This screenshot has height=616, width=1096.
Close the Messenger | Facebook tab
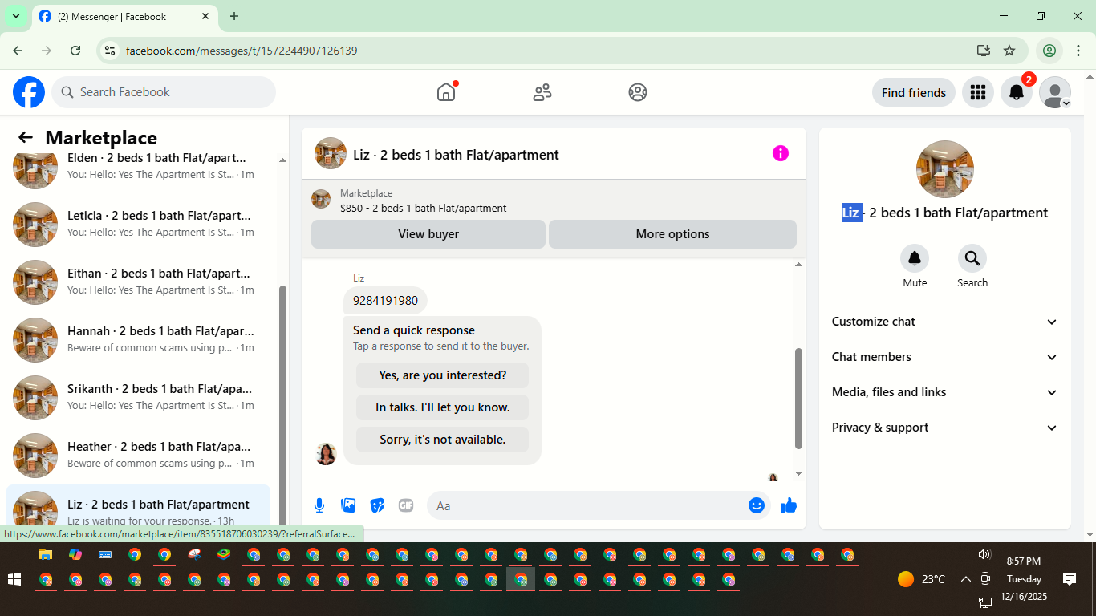tap(205, 16)
